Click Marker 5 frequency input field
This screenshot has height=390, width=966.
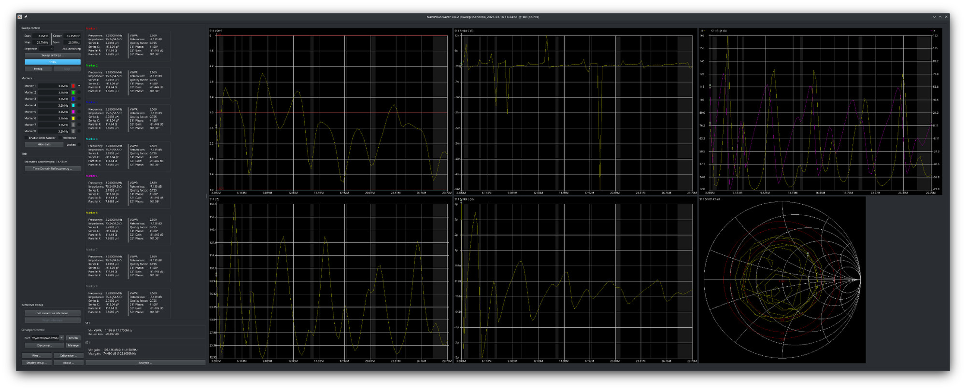[x=54, y=112]
